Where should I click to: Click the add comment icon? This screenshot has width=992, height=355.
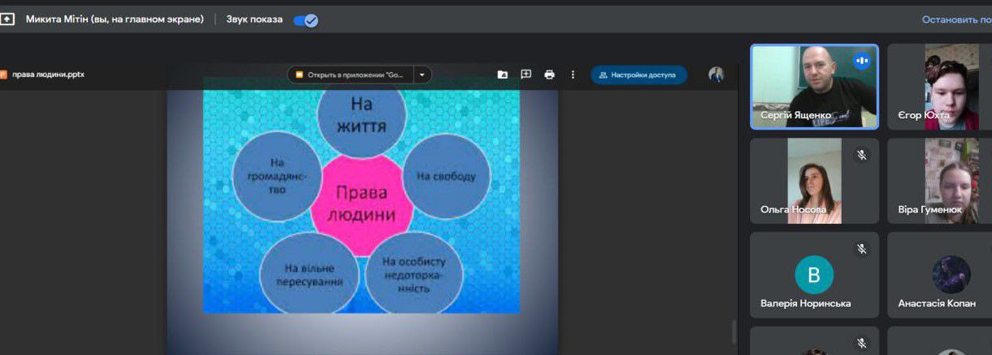pyautogui.click(x=526, y=75)
